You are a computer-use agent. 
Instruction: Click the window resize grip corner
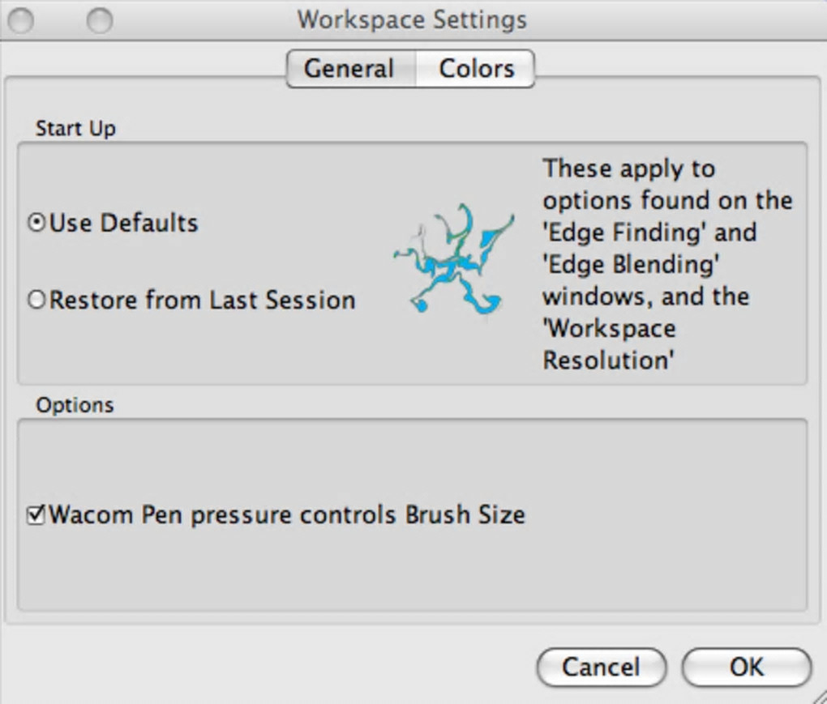click(818, 695)
